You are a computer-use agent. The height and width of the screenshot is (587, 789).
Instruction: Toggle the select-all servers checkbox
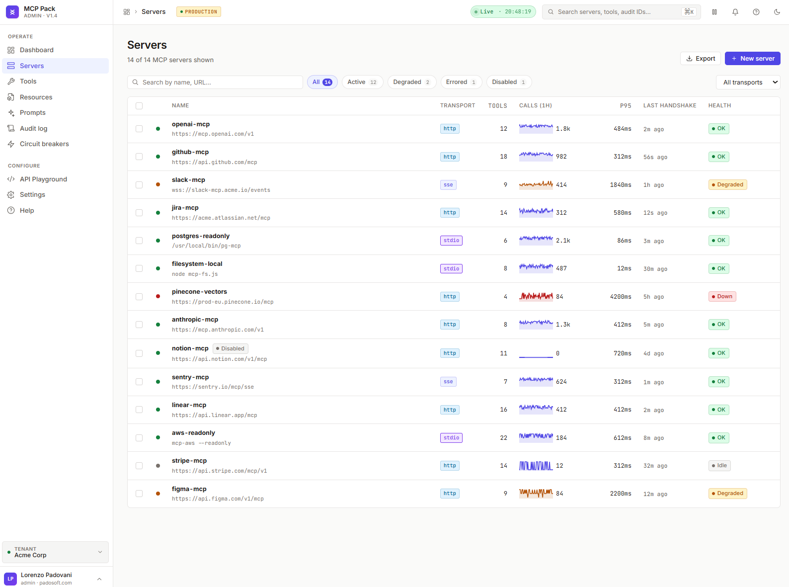[139, 106]
